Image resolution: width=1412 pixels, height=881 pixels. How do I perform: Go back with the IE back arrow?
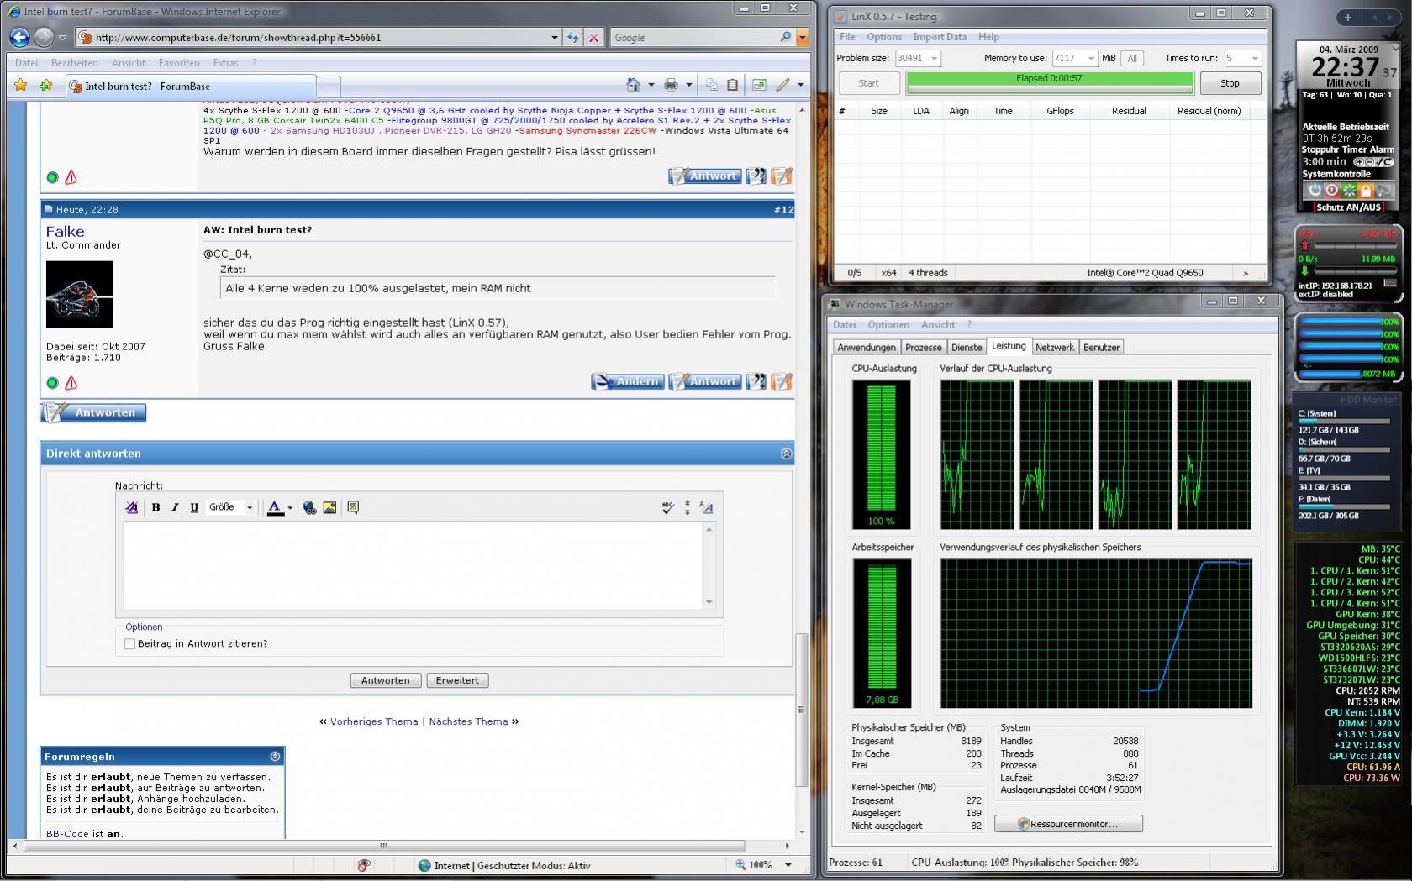coord(19,37)
